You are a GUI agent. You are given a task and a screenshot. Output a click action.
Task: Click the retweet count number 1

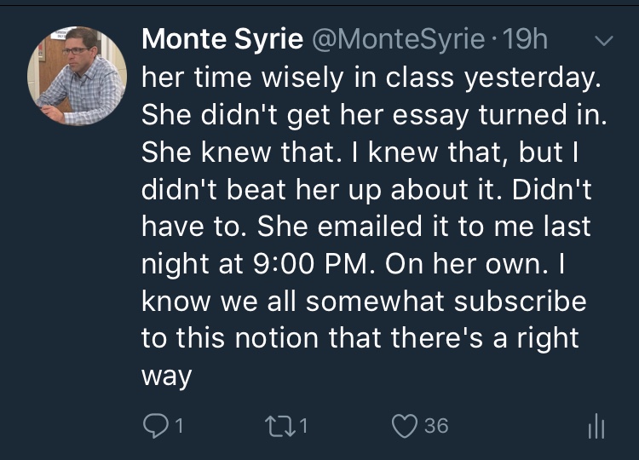[302, 425]
